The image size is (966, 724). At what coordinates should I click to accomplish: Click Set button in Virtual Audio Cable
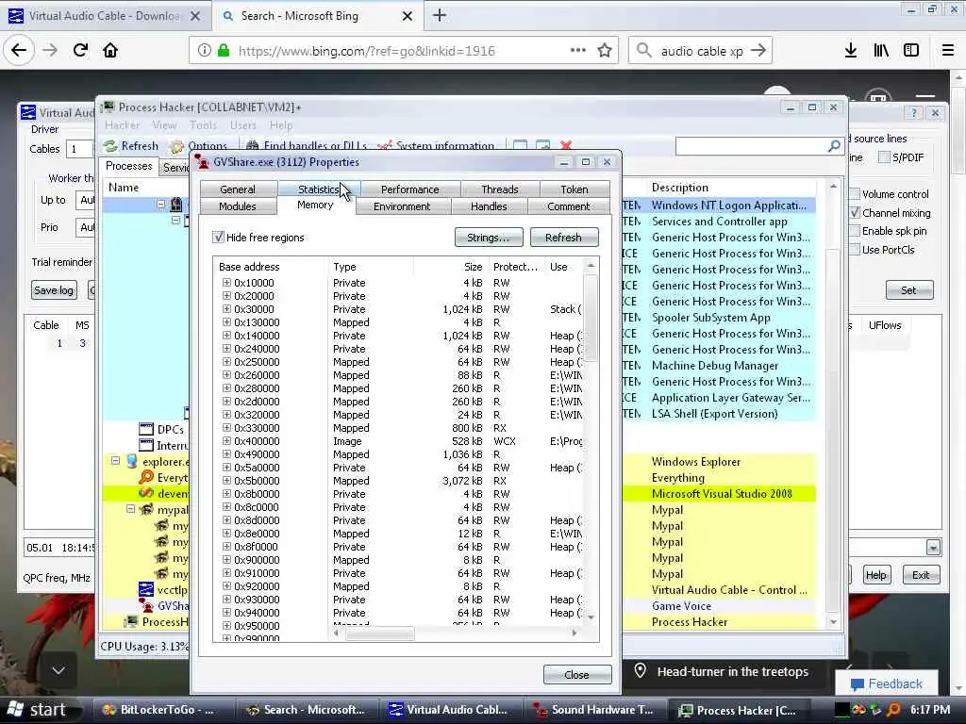909,290
